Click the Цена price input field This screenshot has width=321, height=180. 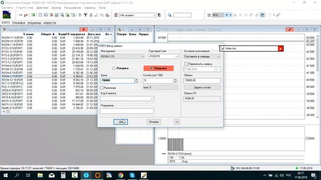pos(117,80)
